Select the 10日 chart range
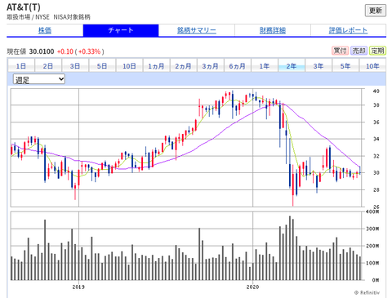 (x=129, y=66)
